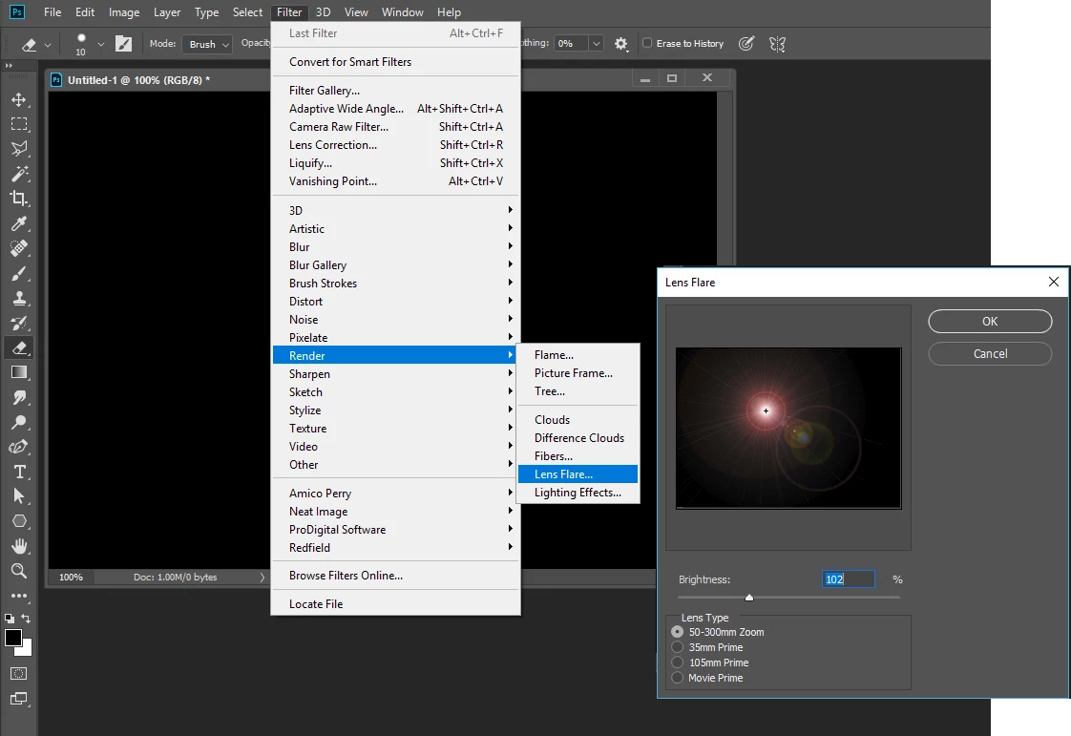This screenshot has height=736, width=1071.
Task: Open the Smoothing percentage dropdown arrow
Action: coord(597,44)
